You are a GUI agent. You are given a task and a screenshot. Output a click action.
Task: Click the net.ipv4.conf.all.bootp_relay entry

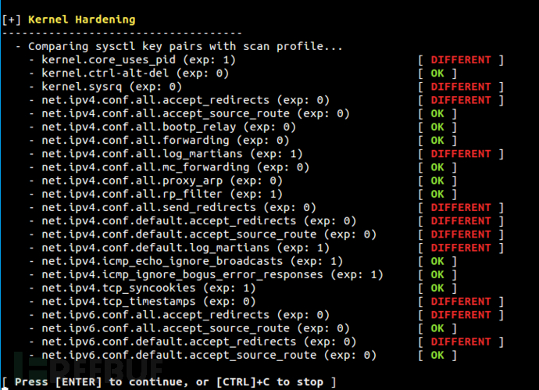169,127
